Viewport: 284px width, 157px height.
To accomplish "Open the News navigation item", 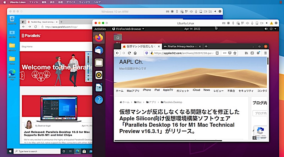I will click(207, 90).
